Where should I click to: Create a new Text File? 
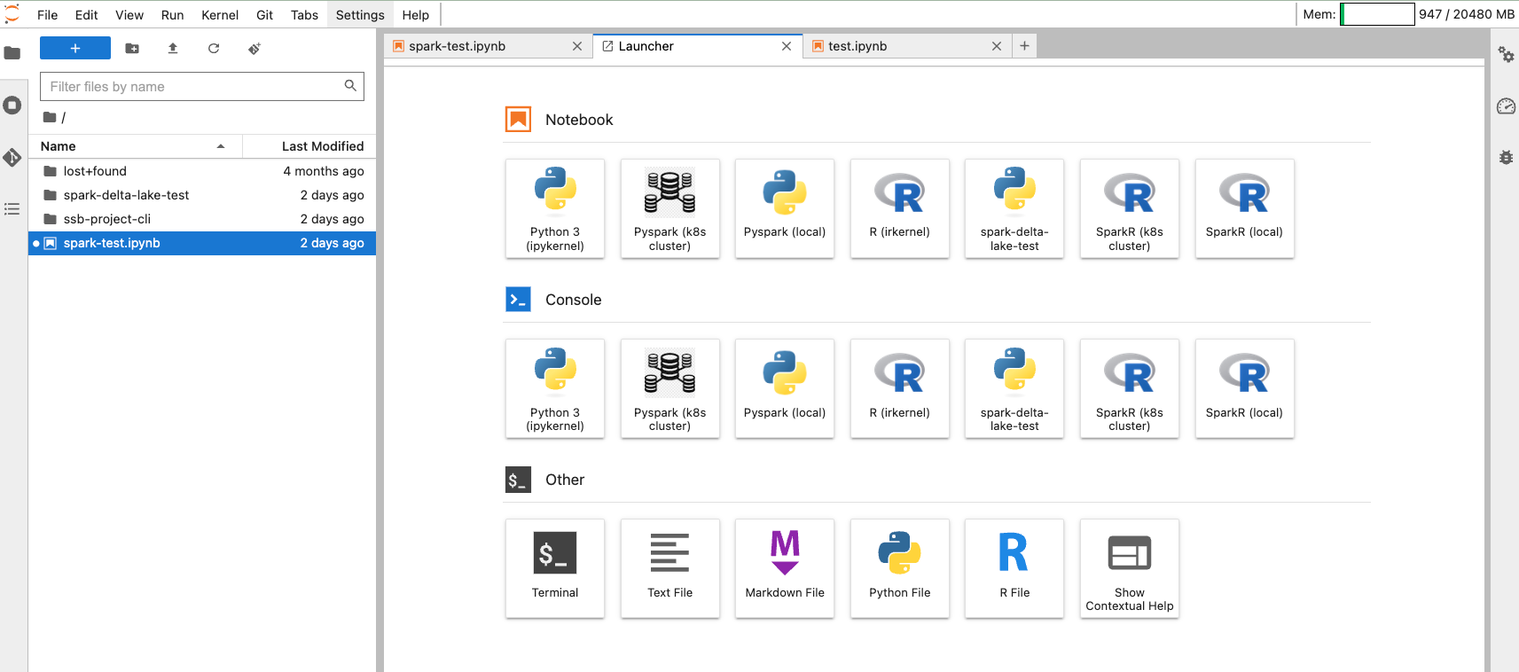pos(670,569)
